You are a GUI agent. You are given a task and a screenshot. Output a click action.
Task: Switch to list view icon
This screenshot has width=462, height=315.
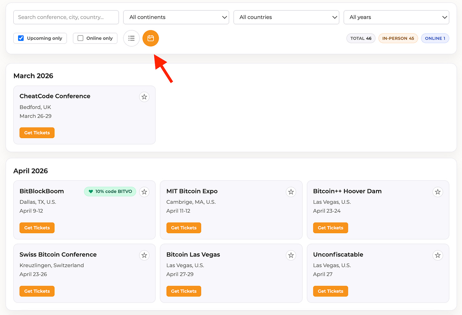(x=131, y=38)
